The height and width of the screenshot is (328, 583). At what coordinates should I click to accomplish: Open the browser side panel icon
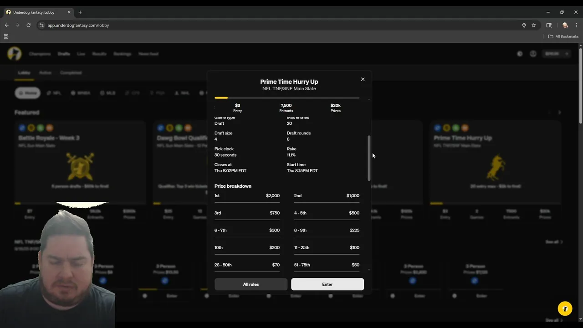click(x=549, y=25)
